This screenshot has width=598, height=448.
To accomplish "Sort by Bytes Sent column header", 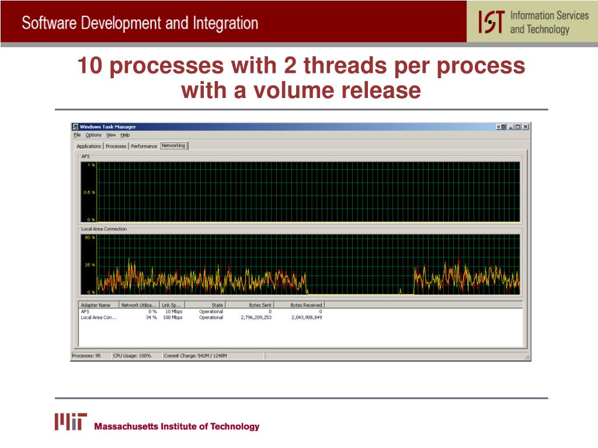I will tap(250, 305).
